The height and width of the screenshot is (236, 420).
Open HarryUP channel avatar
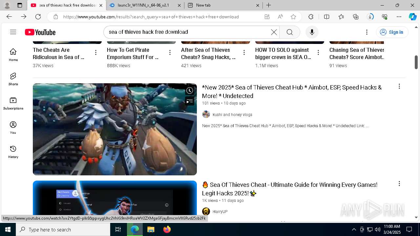click(x=206, y=211)
